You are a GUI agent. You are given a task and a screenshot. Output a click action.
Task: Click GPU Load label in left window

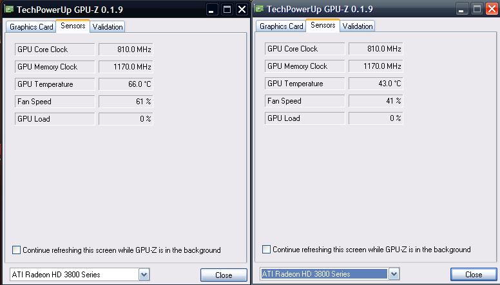click(55, 119)
